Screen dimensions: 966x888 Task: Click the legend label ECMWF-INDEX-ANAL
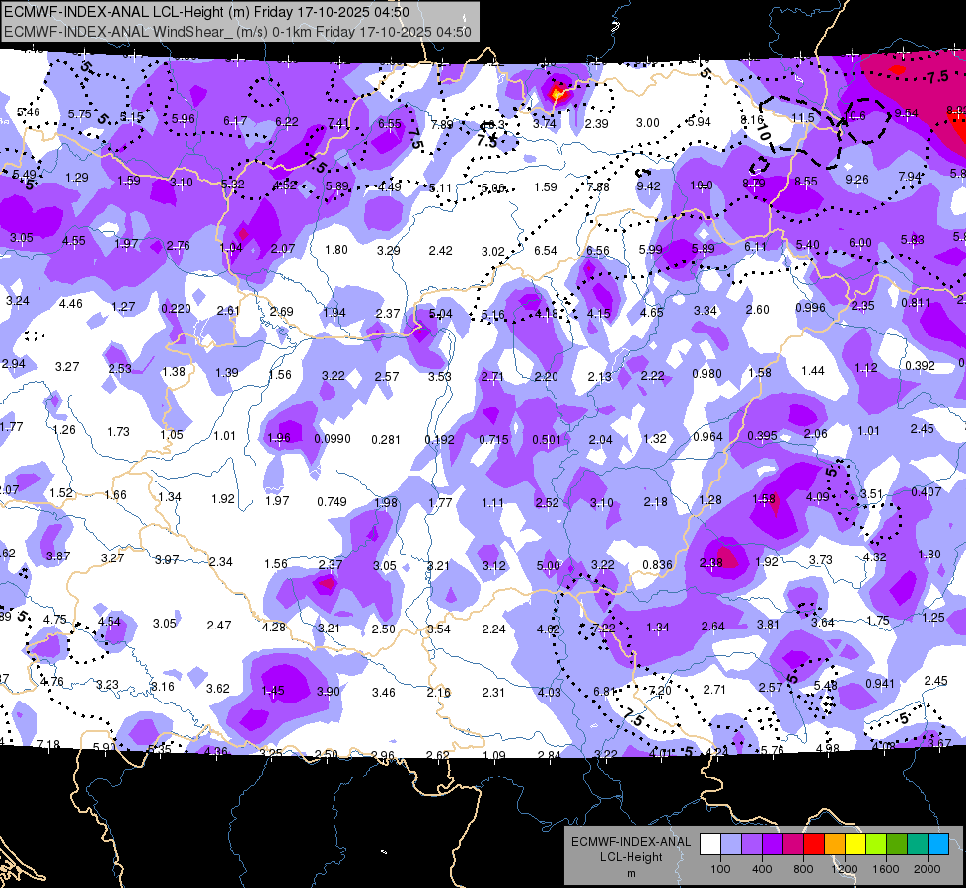click(631, 842)
